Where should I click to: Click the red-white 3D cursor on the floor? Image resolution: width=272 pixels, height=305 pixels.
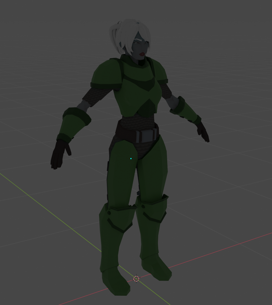(136, 279)
